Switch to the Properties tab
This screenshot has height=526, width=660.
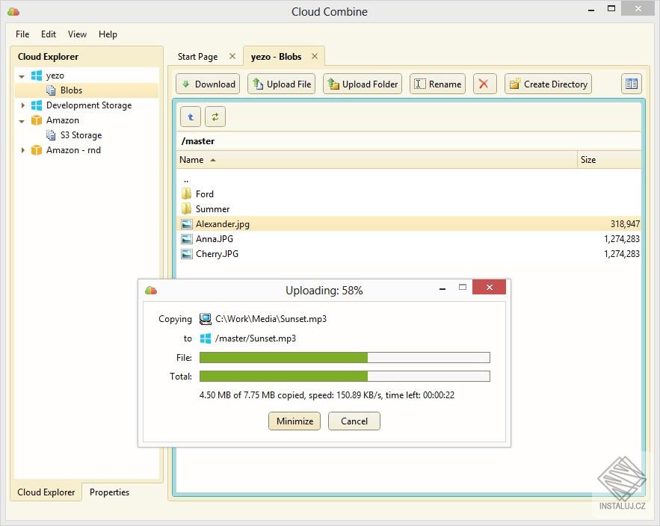pos(109,492)
